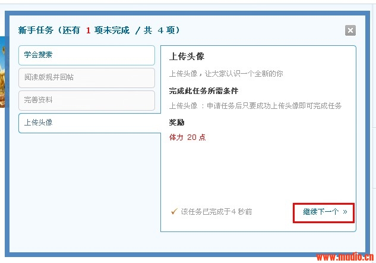Click the task-completed checkmark icon
Viewport: 376px width, 263px height.
click(x=174, y=211)
